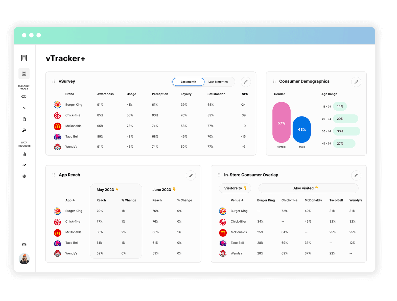Screen dimensions: 397x301
Task: Open the clipboard survey icon in sidebar
Action: [x=24, y=119]
